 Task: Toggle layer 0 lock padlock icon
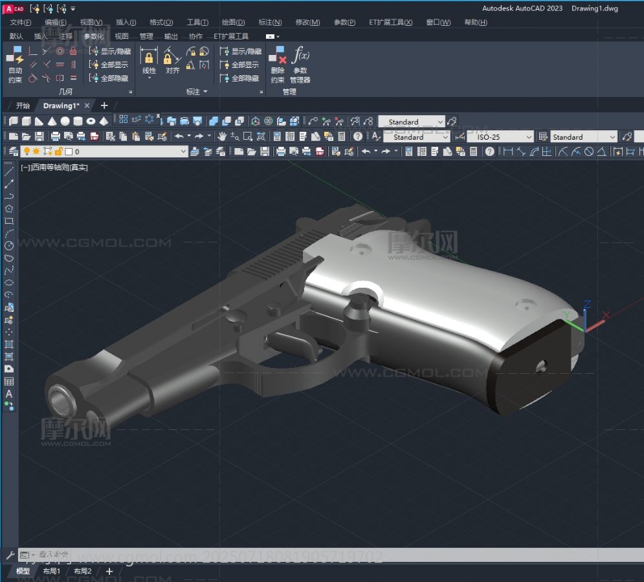[58, 151]
